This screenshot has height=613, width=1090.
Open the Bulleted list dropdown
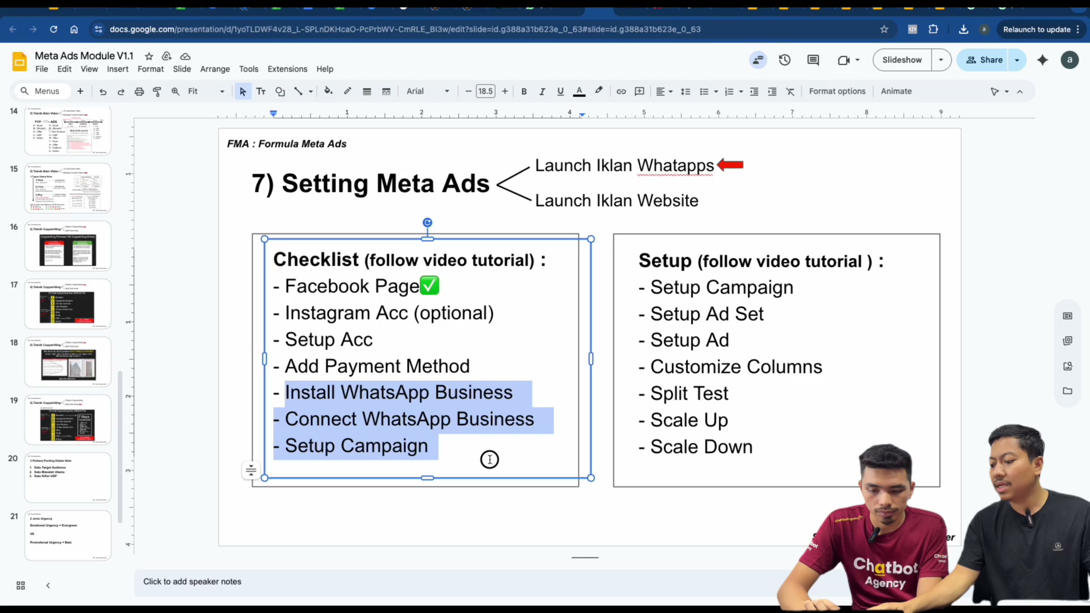(708, 91)
